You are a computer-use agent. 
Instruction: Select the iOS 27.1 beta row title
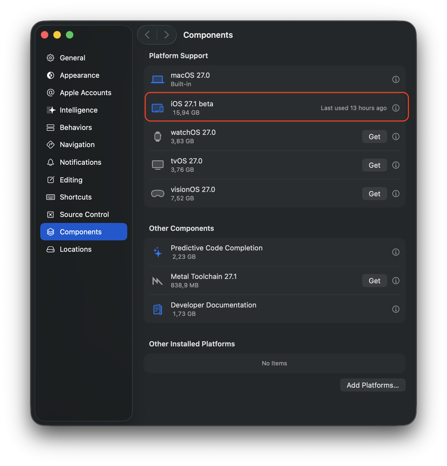192,104
